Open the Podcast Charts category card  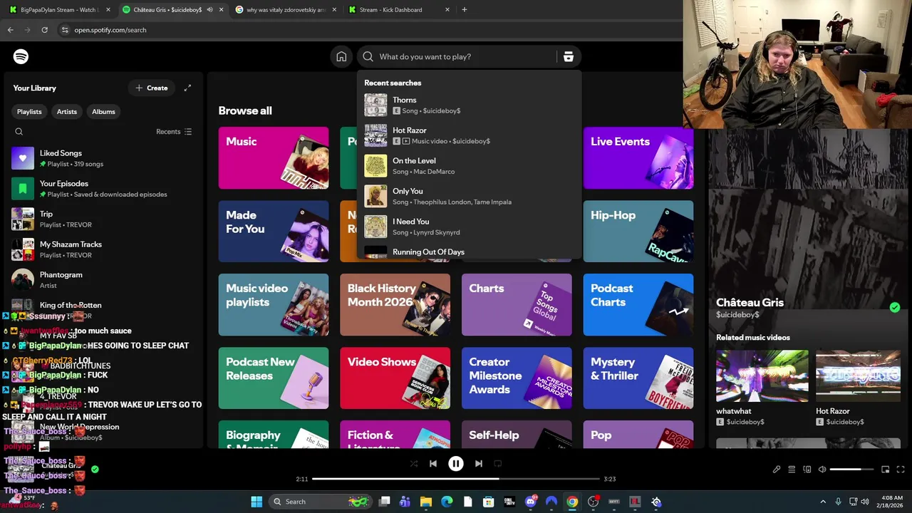pos(638,305)
